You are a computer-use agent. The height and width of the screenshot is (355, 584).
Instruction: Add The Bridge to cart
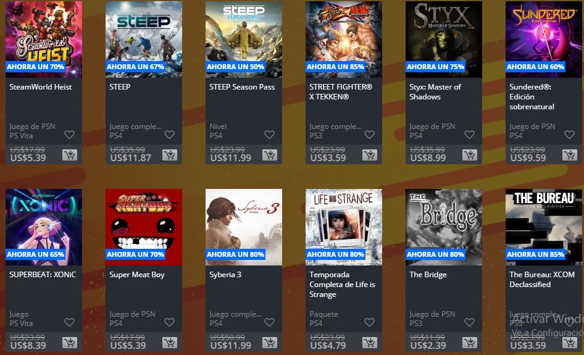click(470, 343)
